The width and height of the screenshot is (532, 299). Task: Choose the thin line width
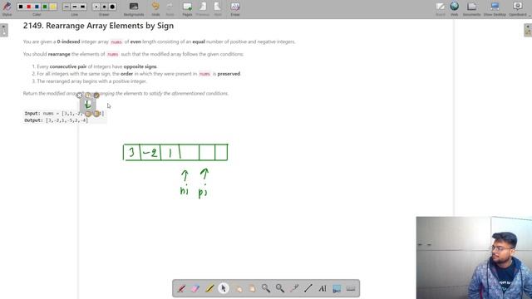click(66, 7)
